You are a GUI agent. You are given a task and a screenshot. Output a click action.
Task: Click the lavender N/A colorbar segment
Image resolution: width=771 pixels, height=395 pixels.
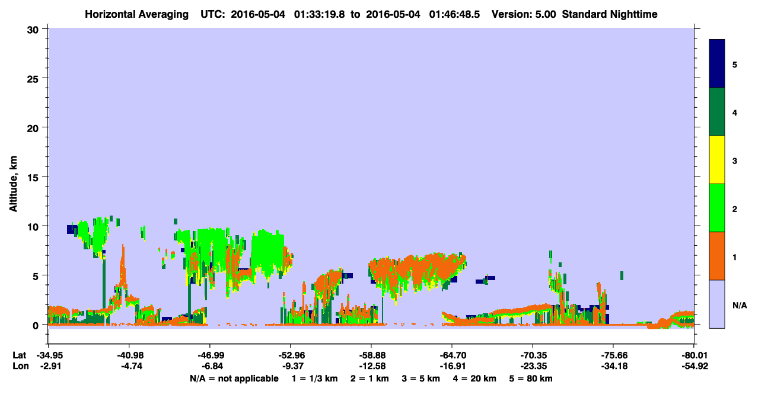717,304
